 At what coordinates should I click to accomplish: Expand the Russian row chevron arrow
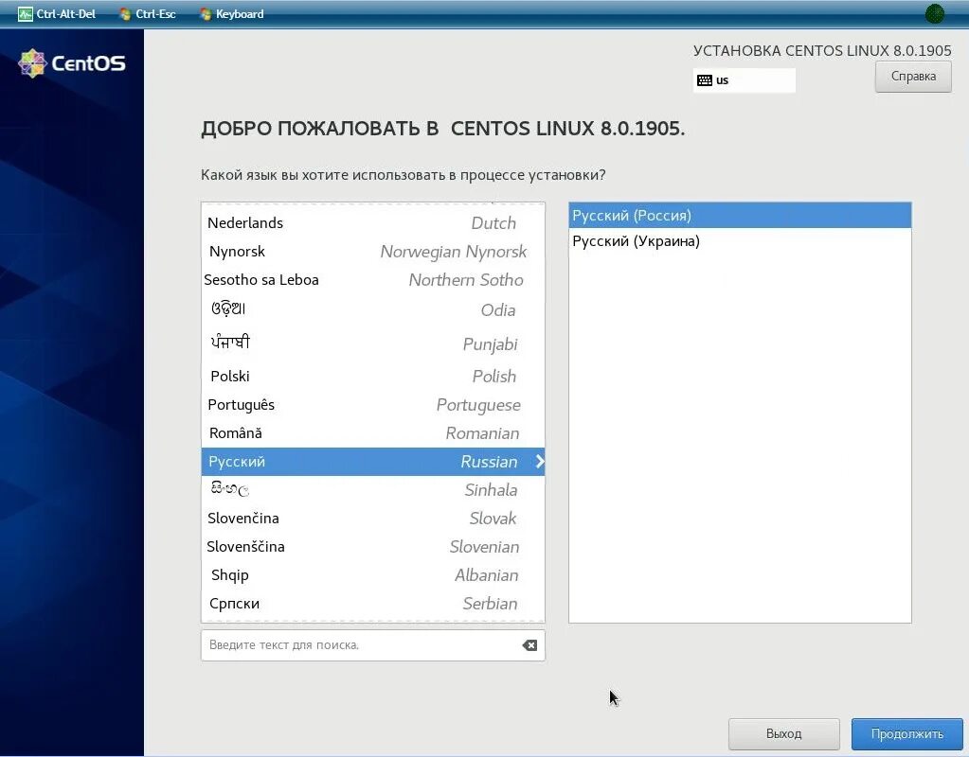click(x=540, y=461)
